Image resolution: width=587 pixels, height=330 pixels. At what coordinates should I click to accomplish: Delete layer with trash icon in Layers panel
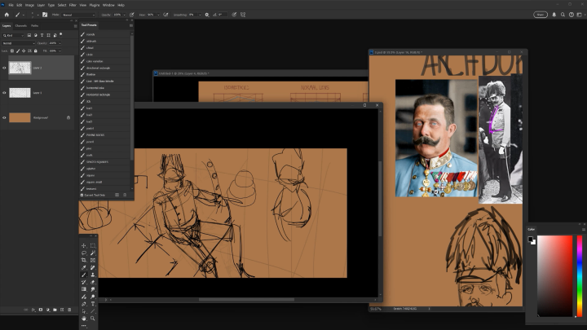click(69, 310)
